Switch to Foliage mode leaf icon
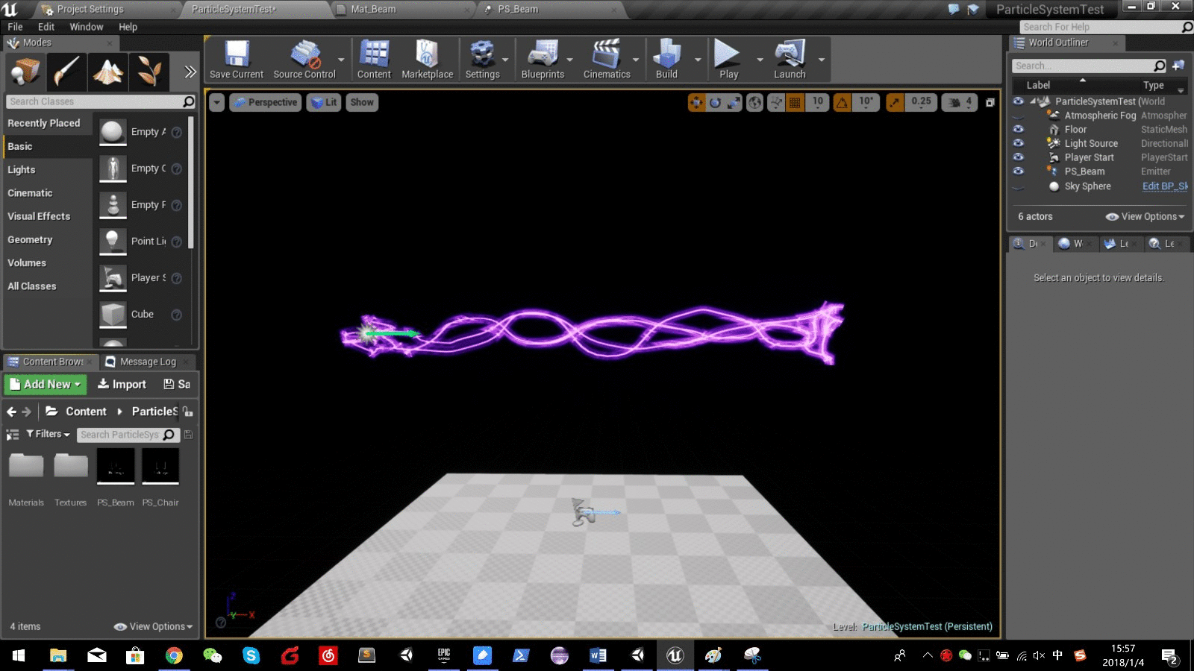1194x671 pixels. click(x=149, y=72)
